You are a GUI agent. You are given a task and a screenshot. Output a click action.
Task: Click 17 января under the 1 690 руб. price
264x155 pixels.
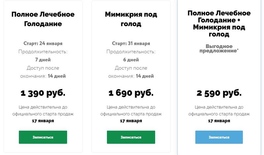(x=131, y=121)
